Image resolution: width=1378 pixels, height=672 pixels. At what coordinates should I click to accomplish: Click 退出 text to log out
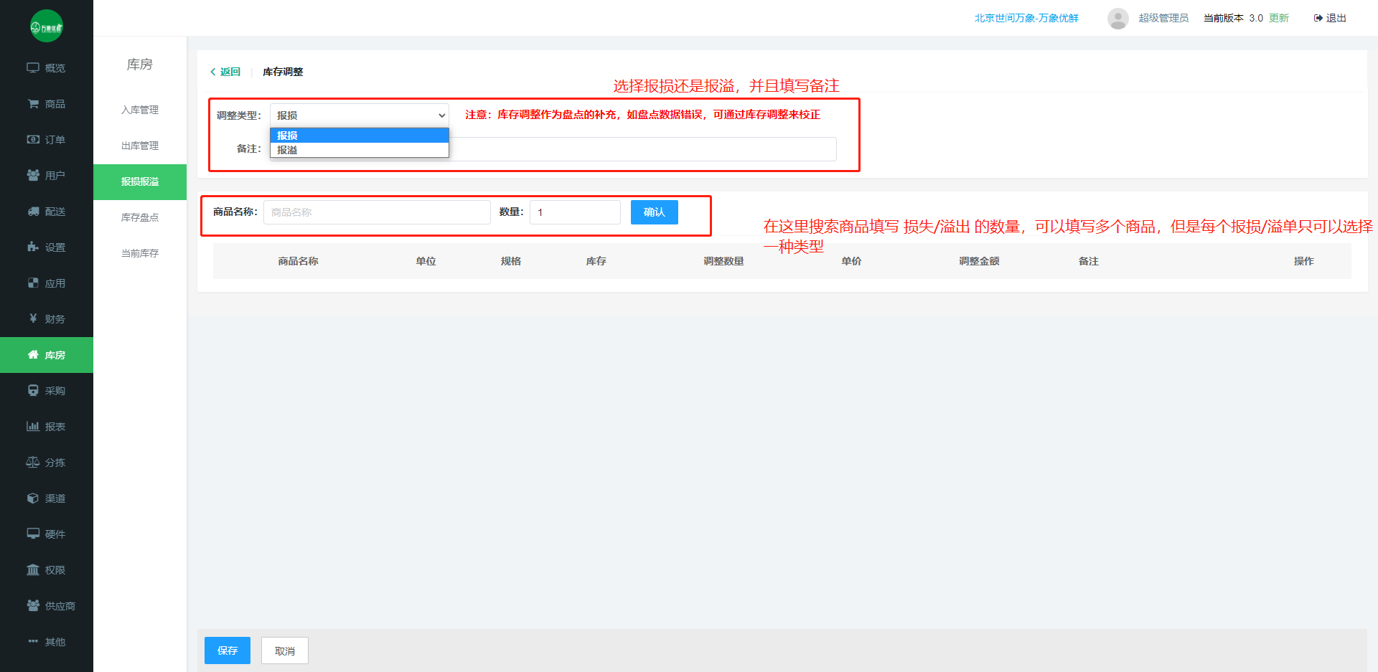click(x=1336, y=18)
